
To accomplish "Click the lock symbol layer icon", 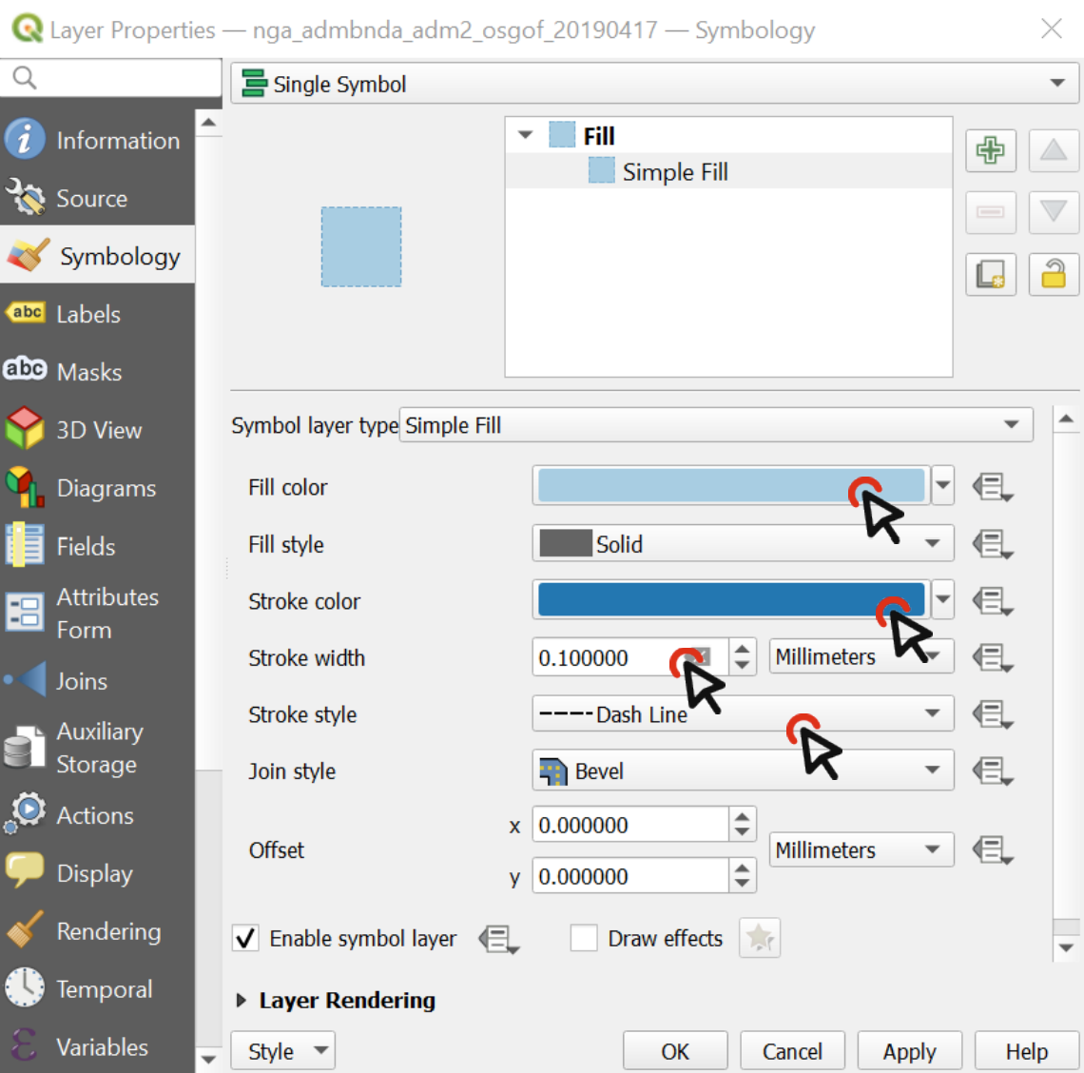I will tap(1053, 275).
